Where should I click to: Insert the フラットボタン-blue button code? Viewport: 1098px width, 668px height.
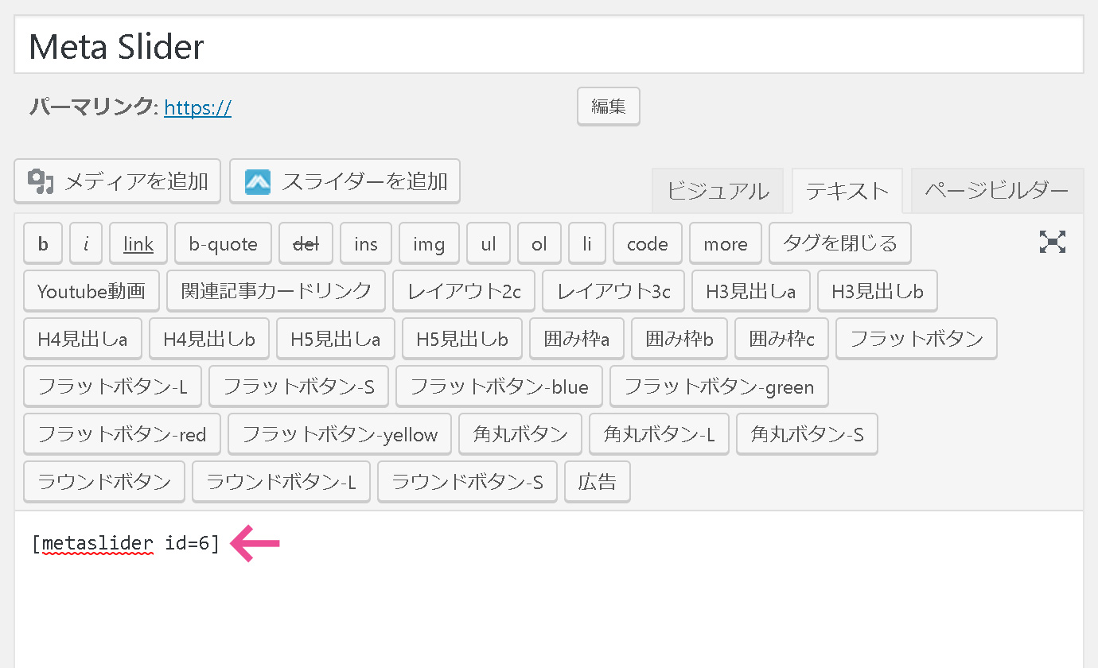coord(499,386)
